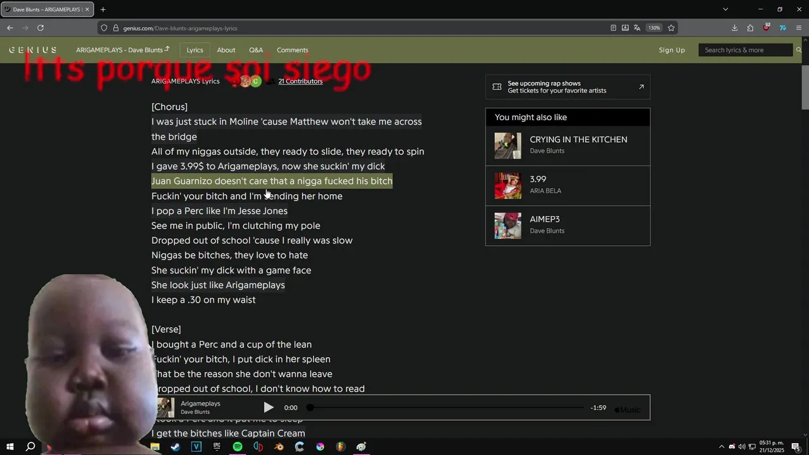Open See upcoming rap shows banner
The width and height of the screenshot is (809, 455).
568,87
